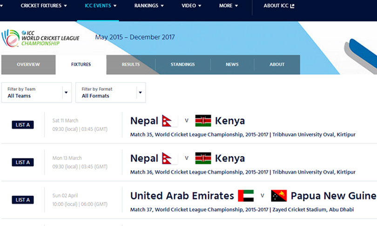Click the dropdown arrow next to More
The image size is (377, 226).
click(x=236, y=6)
